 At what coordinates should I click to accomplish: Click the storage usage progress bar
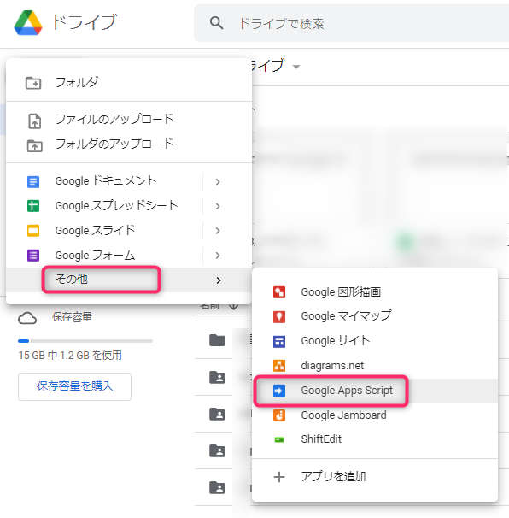[x=85, y=341]
